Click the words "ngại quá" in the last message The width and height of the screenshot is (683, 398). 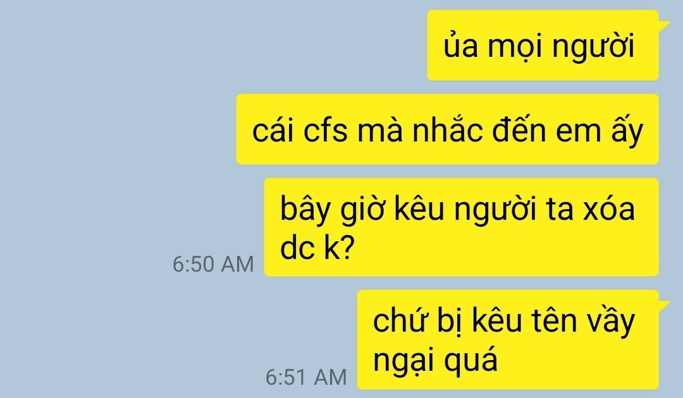point(435,361)
